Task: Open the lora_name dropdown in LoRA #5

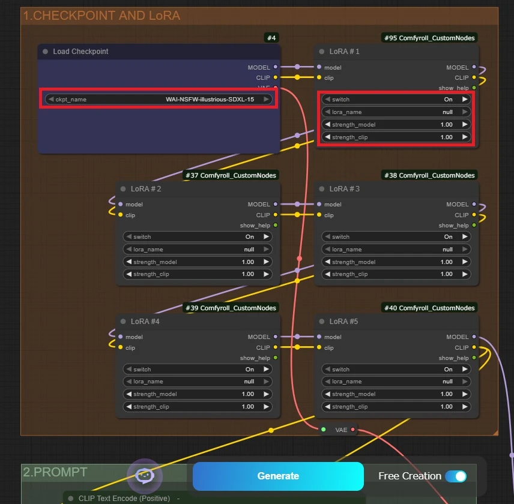Action: click(396, 382)
